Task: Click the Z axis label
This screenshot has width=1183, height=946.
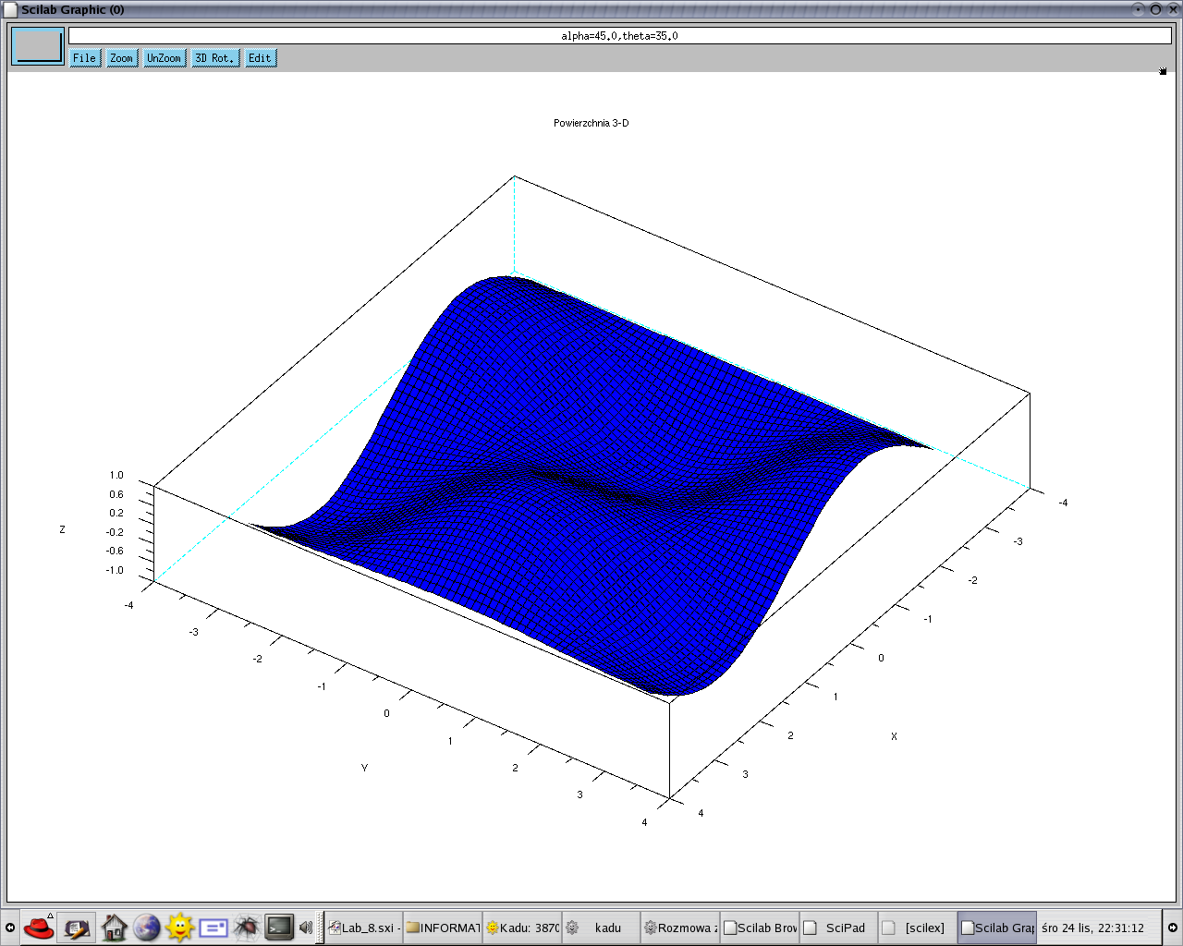Action: point(63,529)
